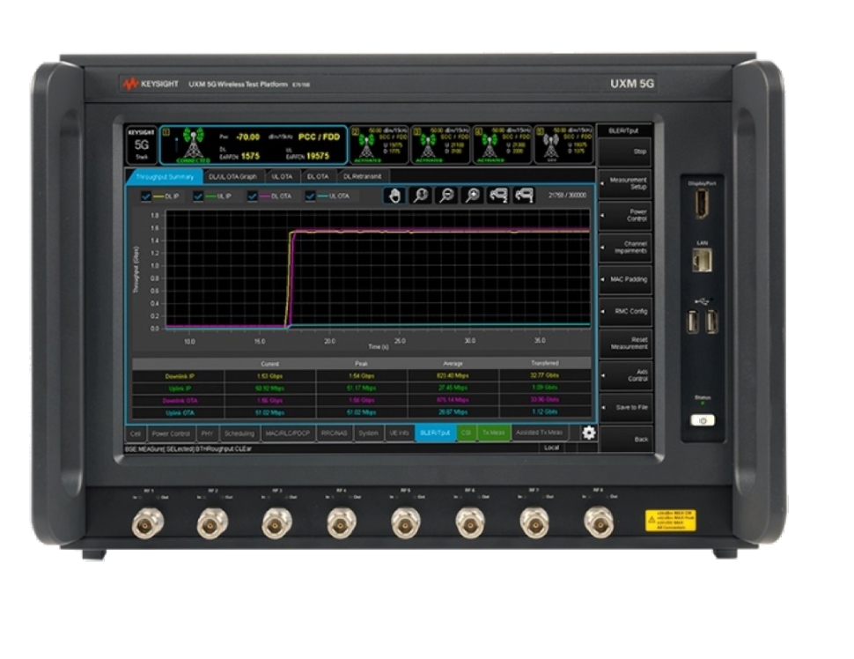Select the BLER/Tput bottom tab
Screen dimensions: 854x659
pos(435,433)
